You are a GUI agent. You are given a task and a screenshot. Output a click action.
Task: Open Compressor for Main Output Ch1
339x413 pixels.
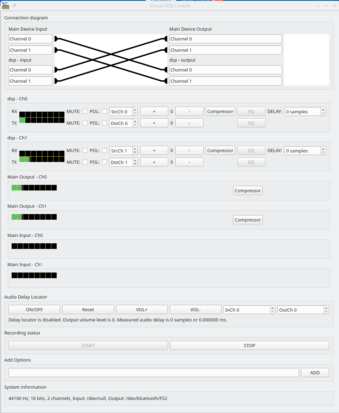coord(247,219)
